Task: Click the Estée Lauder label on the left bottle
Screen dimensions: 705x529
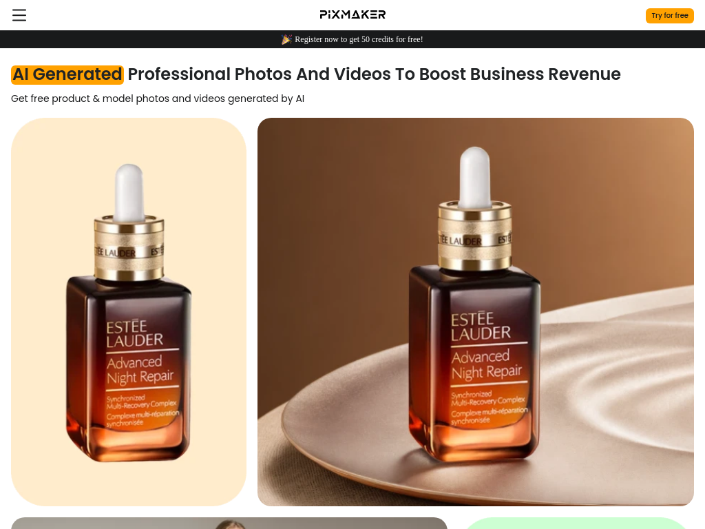Action: tap(134, 334)
